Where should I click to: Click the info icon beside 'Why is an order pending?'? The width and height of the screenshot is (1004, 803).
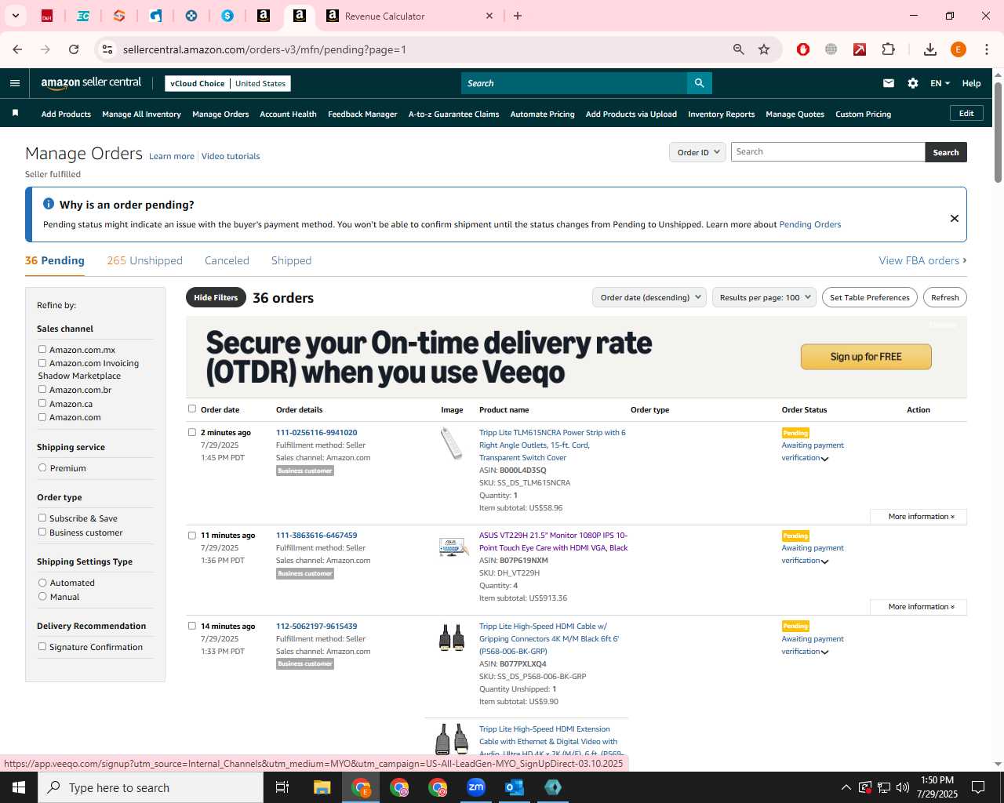[x=49, y=204]
